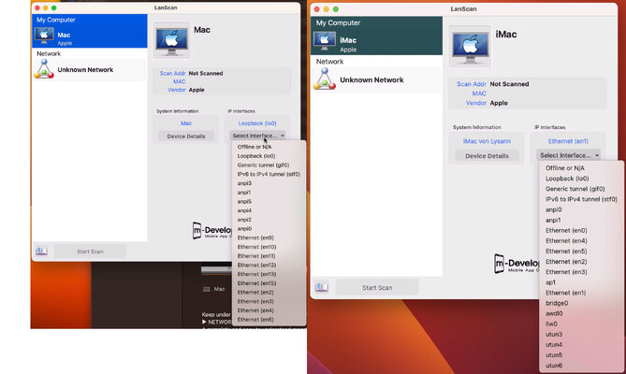Click the Ethernet (en1) link under IP Interfaces

568,141
